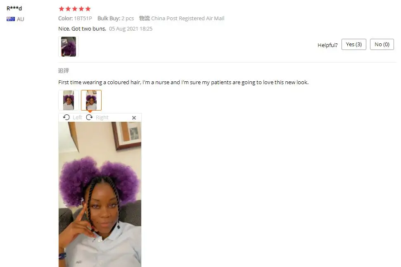Click the five-star rating icons
401x267 pixels.
[x=75, y=9]
